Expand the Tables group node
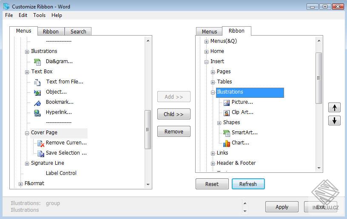Viewport: 347px width, 219px height. (x=213, y=82)
